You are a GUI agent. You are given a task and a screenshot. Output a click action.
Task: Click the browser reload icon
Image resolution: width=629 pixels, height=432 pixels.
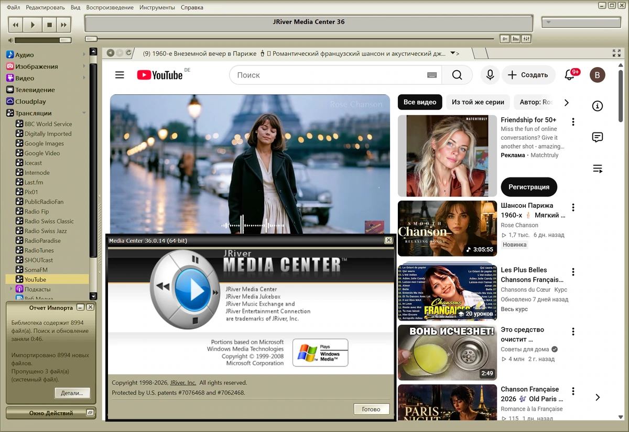pyautogui.click(x=128, y=53)
